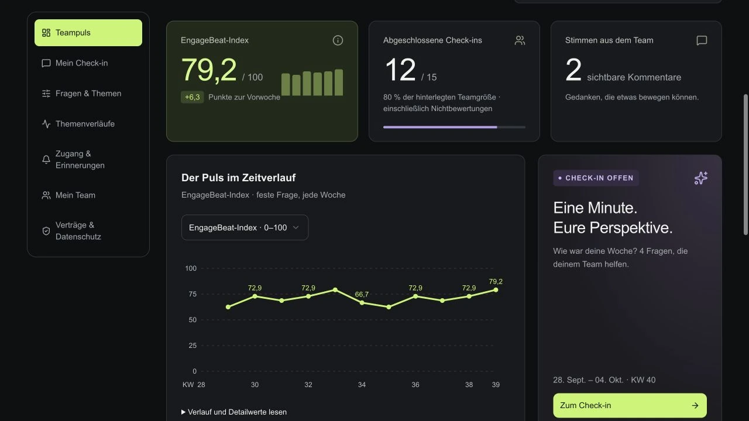Expand Verlauf und Detailwerte lesen

[x=234, y=412]
